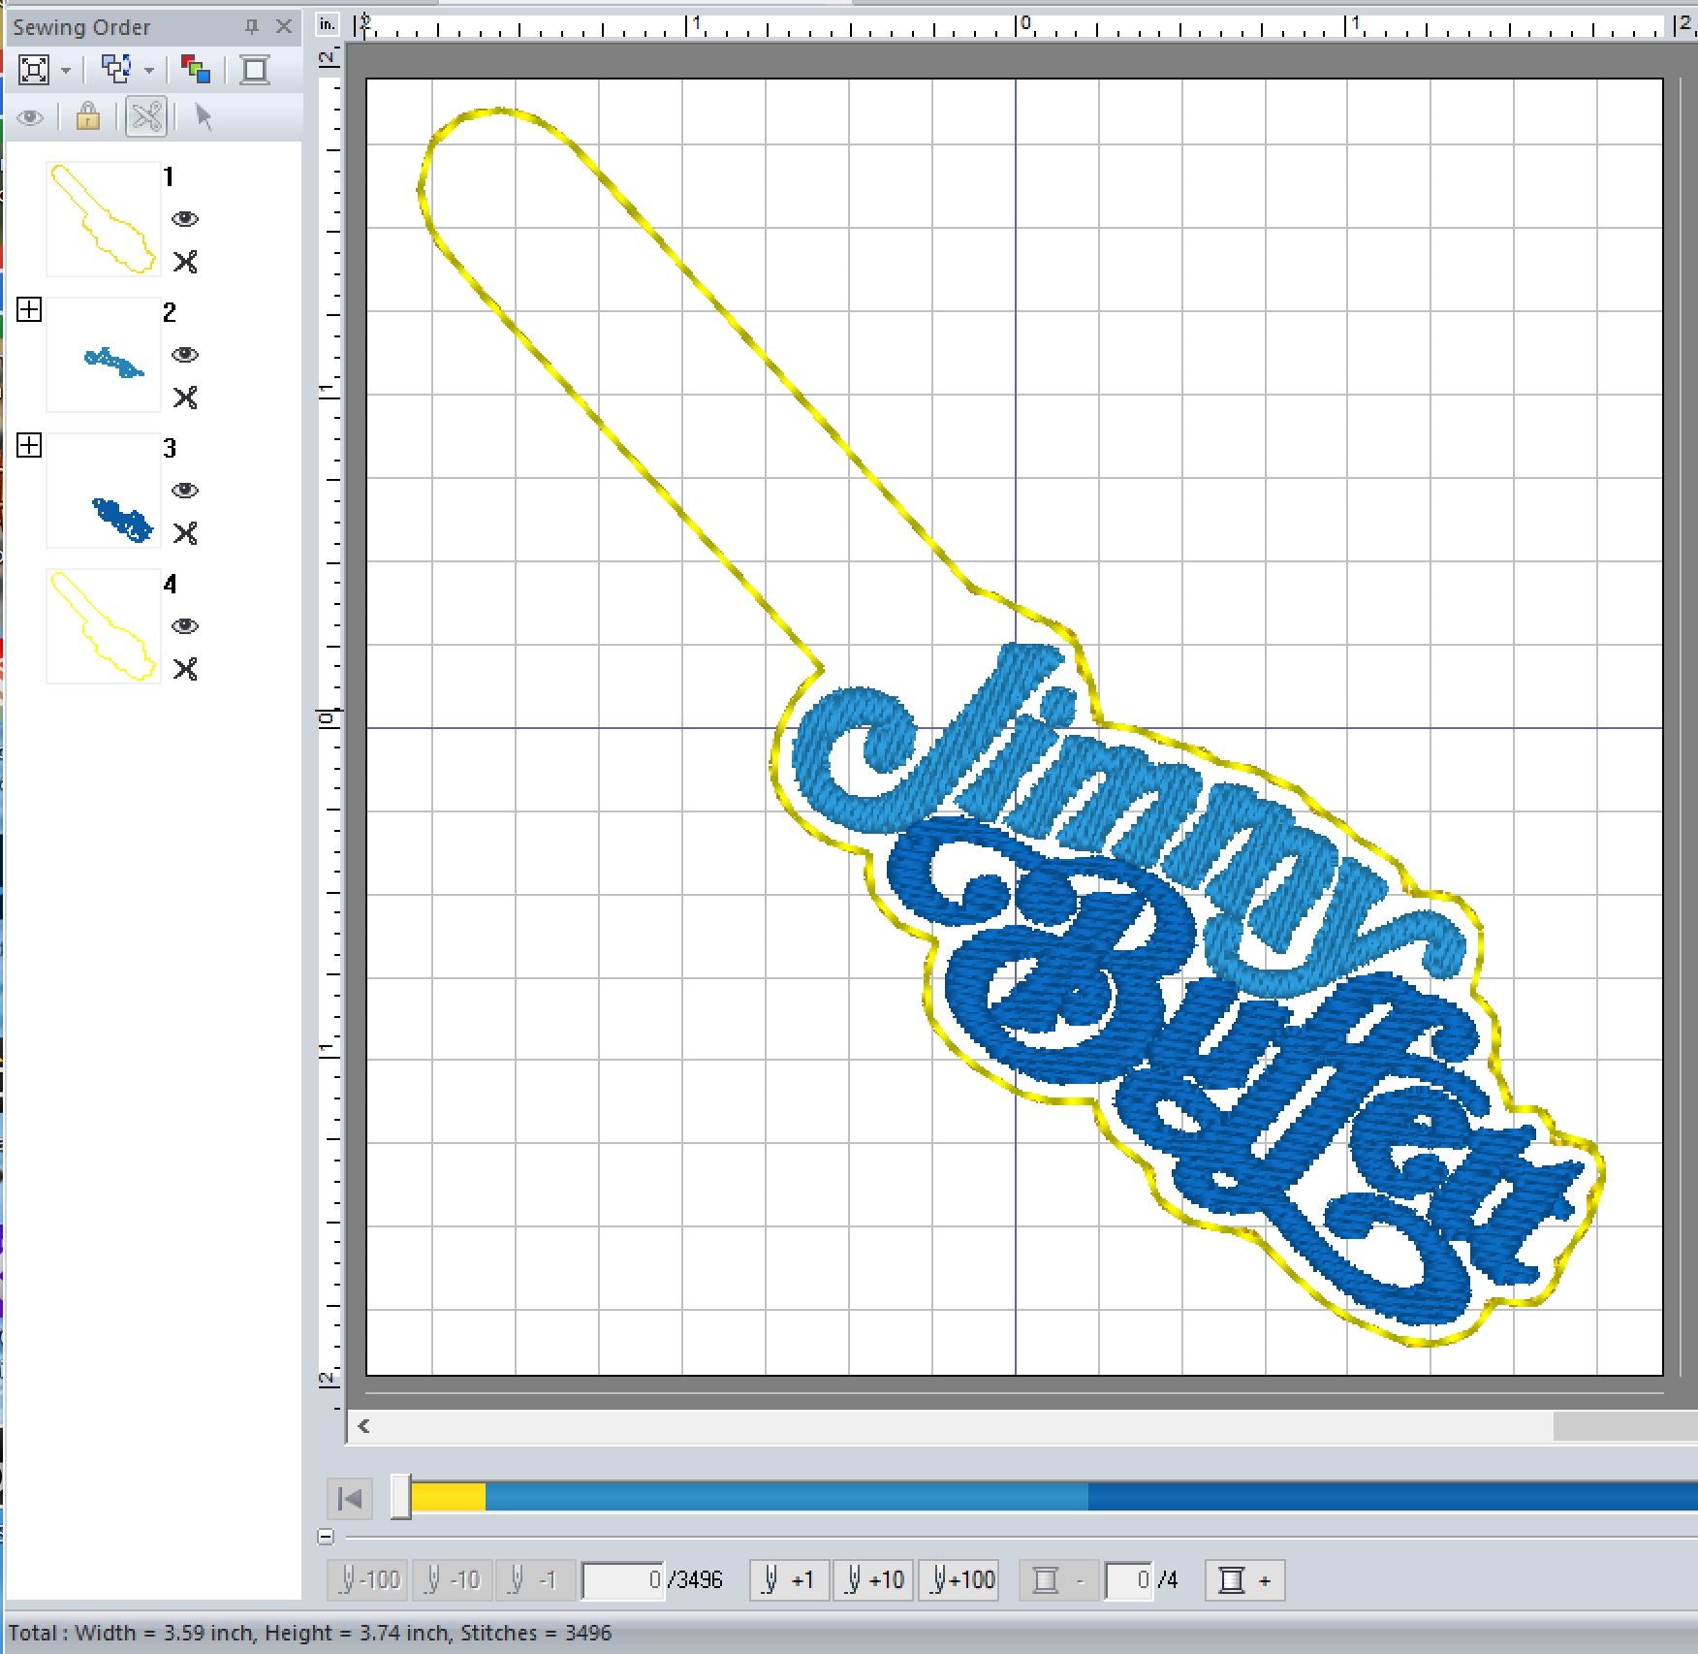Pin the Sewing Order panel
Screen dimensions: 1698x1654
pos(252,26)
